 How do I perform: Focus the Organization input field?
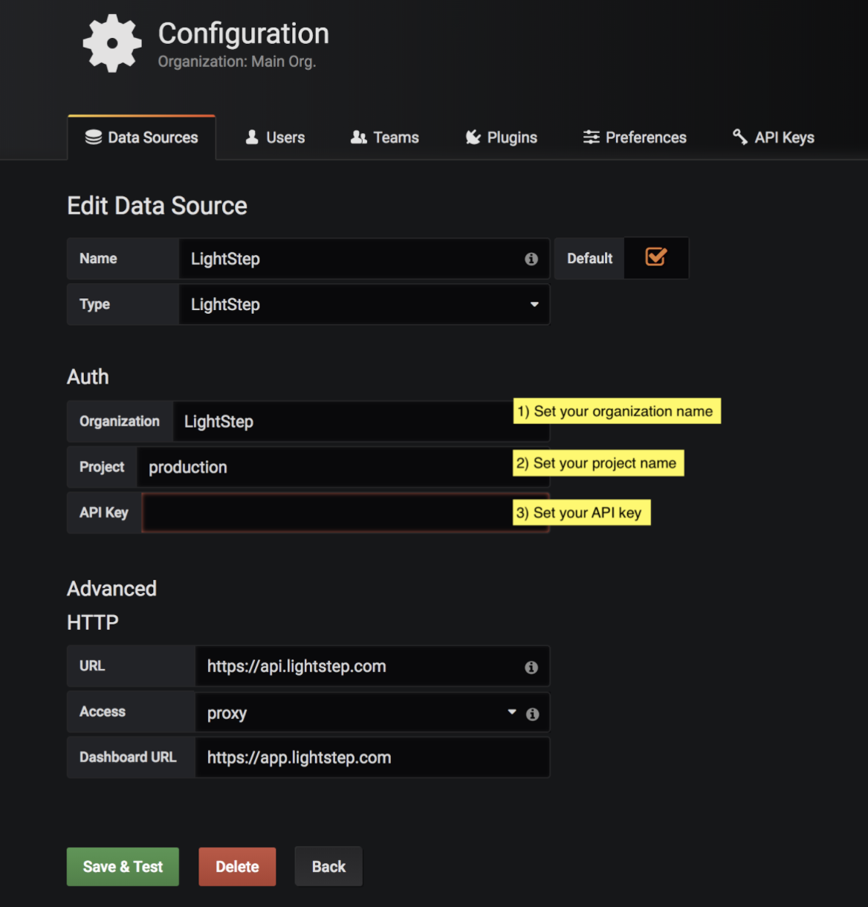coord(361,422)
